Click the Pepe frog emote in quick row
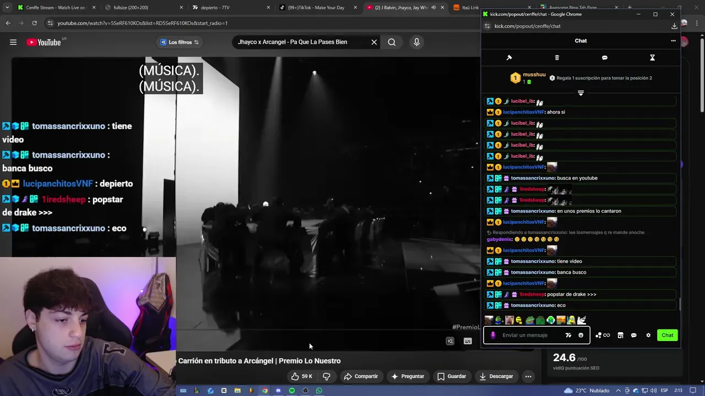This screenshot has width=705, height=396. pos(530,320)
